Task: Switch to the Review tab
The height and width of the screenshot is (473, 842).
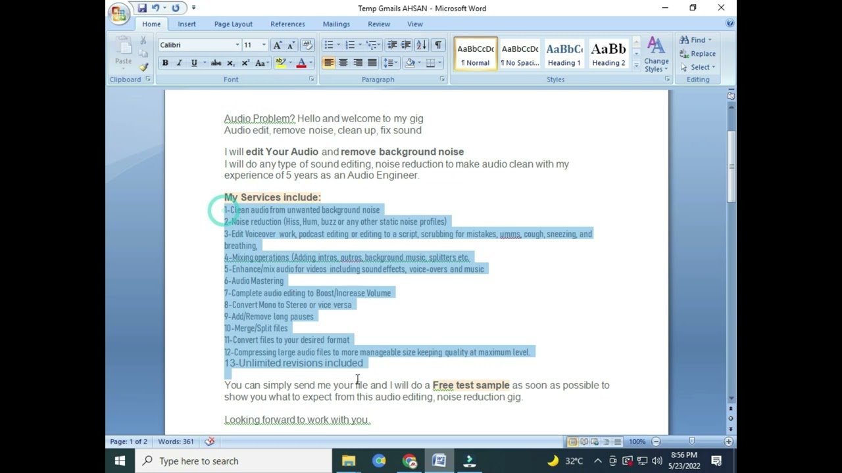Action: [x=379, y=24]
